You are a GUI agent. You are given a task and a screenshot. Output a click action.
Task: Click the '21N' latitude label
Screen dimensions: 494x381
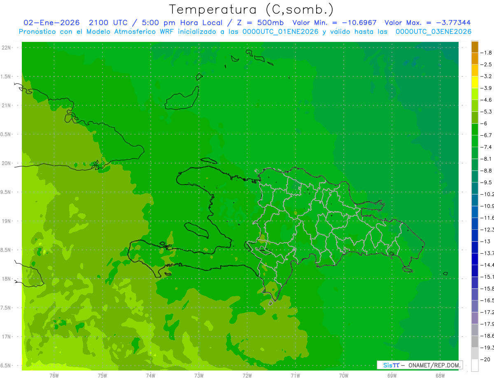pos(7,106)
